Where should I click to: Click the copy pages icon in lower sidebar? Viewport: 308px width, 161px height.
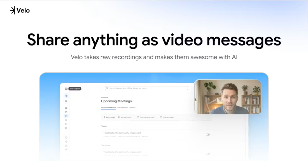[x=66, y=138]
